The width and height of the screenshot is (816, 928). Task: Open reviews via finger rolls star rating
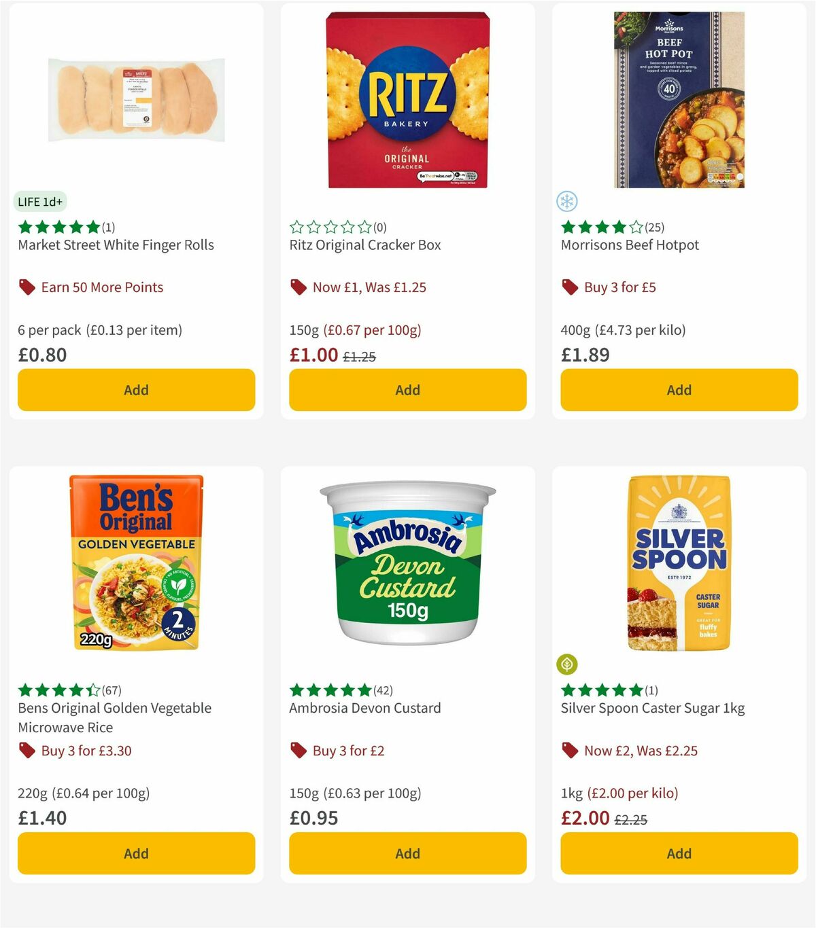(58, 226)
